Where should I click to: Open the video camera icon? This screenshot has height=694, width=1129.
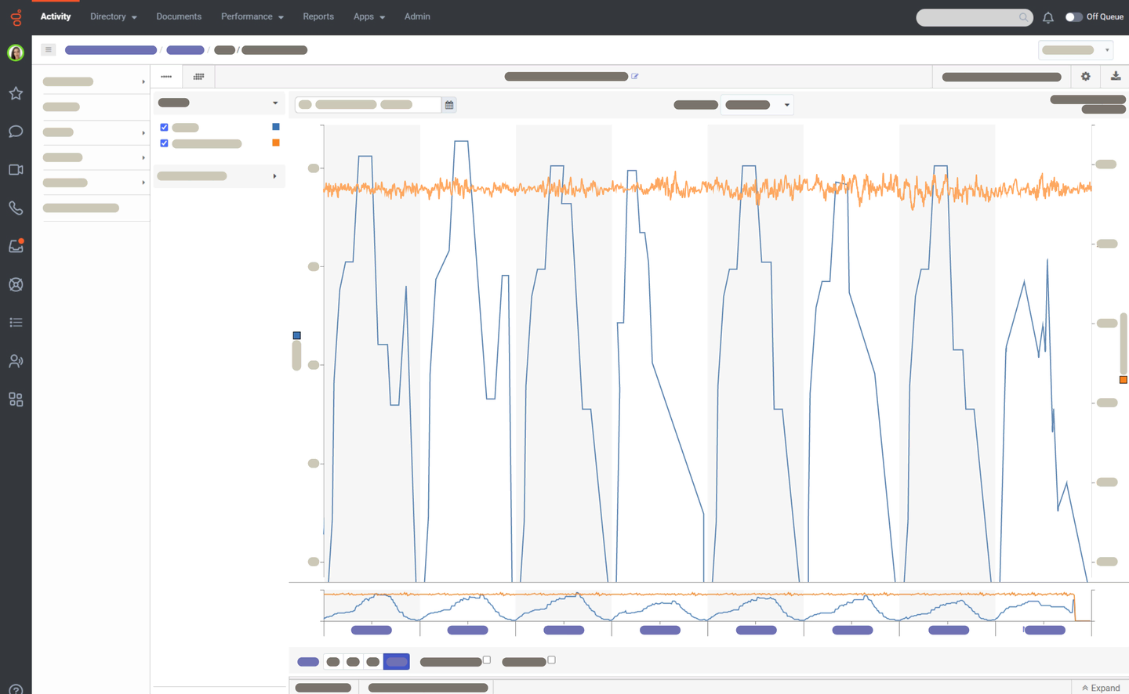coord(16,170)
